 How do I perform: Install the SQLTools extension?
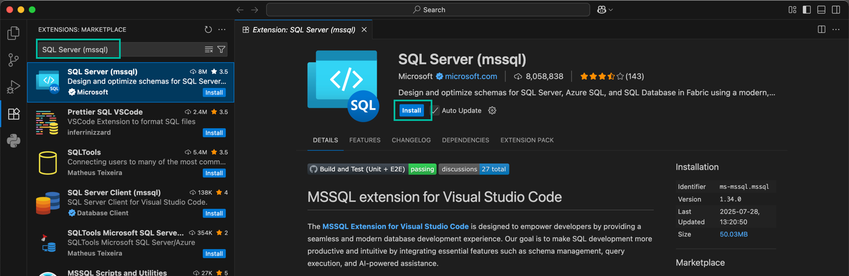coord(214,173)
